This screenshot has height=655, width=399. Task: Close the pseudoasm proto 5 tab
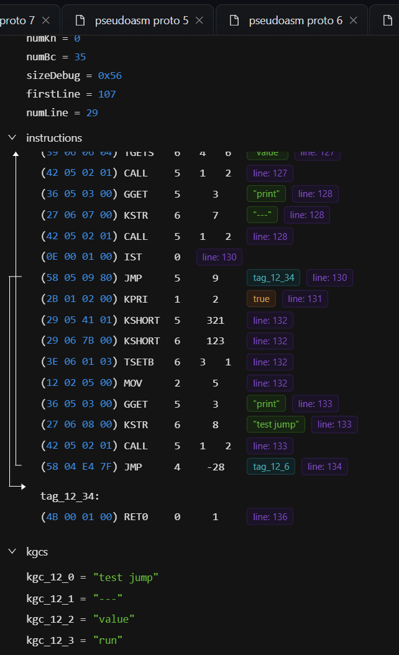199,21
